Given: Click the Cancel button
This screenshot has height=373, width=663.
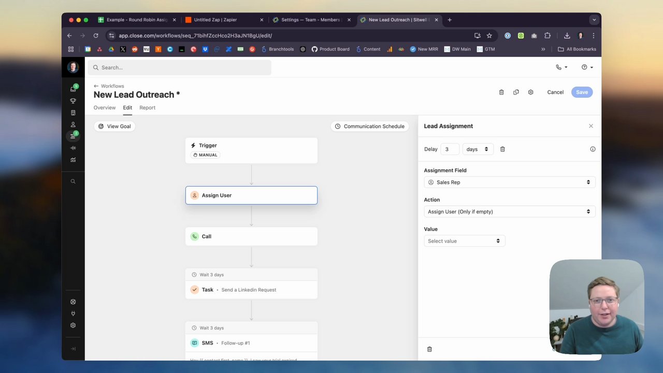Looking at the screenshot, I should click(x=555, y=92).
